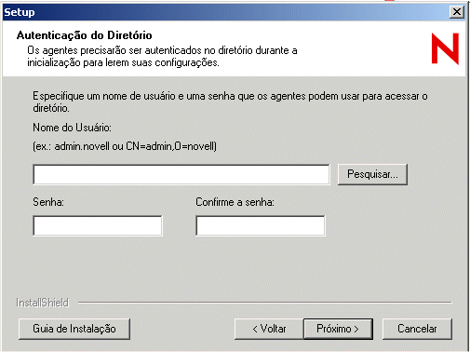470x352 pixels.
Task: Select the Confirme a senha field
Action: pyautogui.click(x=261, y=225)
